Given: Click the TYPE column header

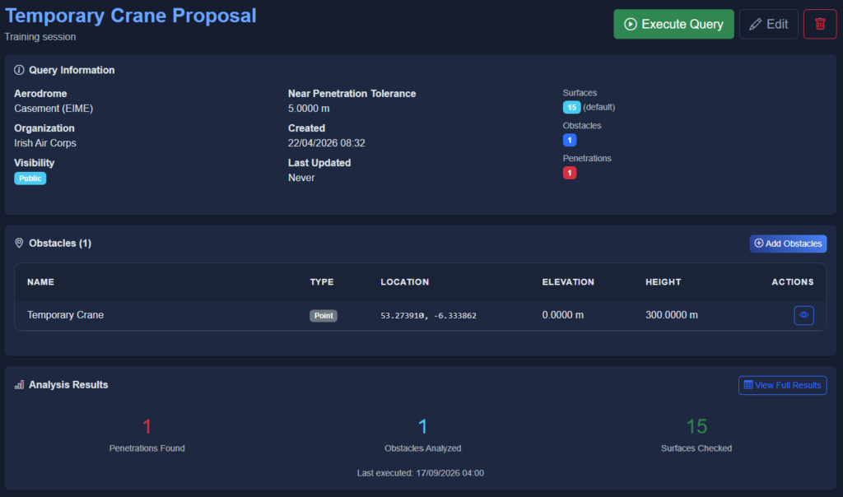Looking at the screenshot, I should tap(322, 282).
